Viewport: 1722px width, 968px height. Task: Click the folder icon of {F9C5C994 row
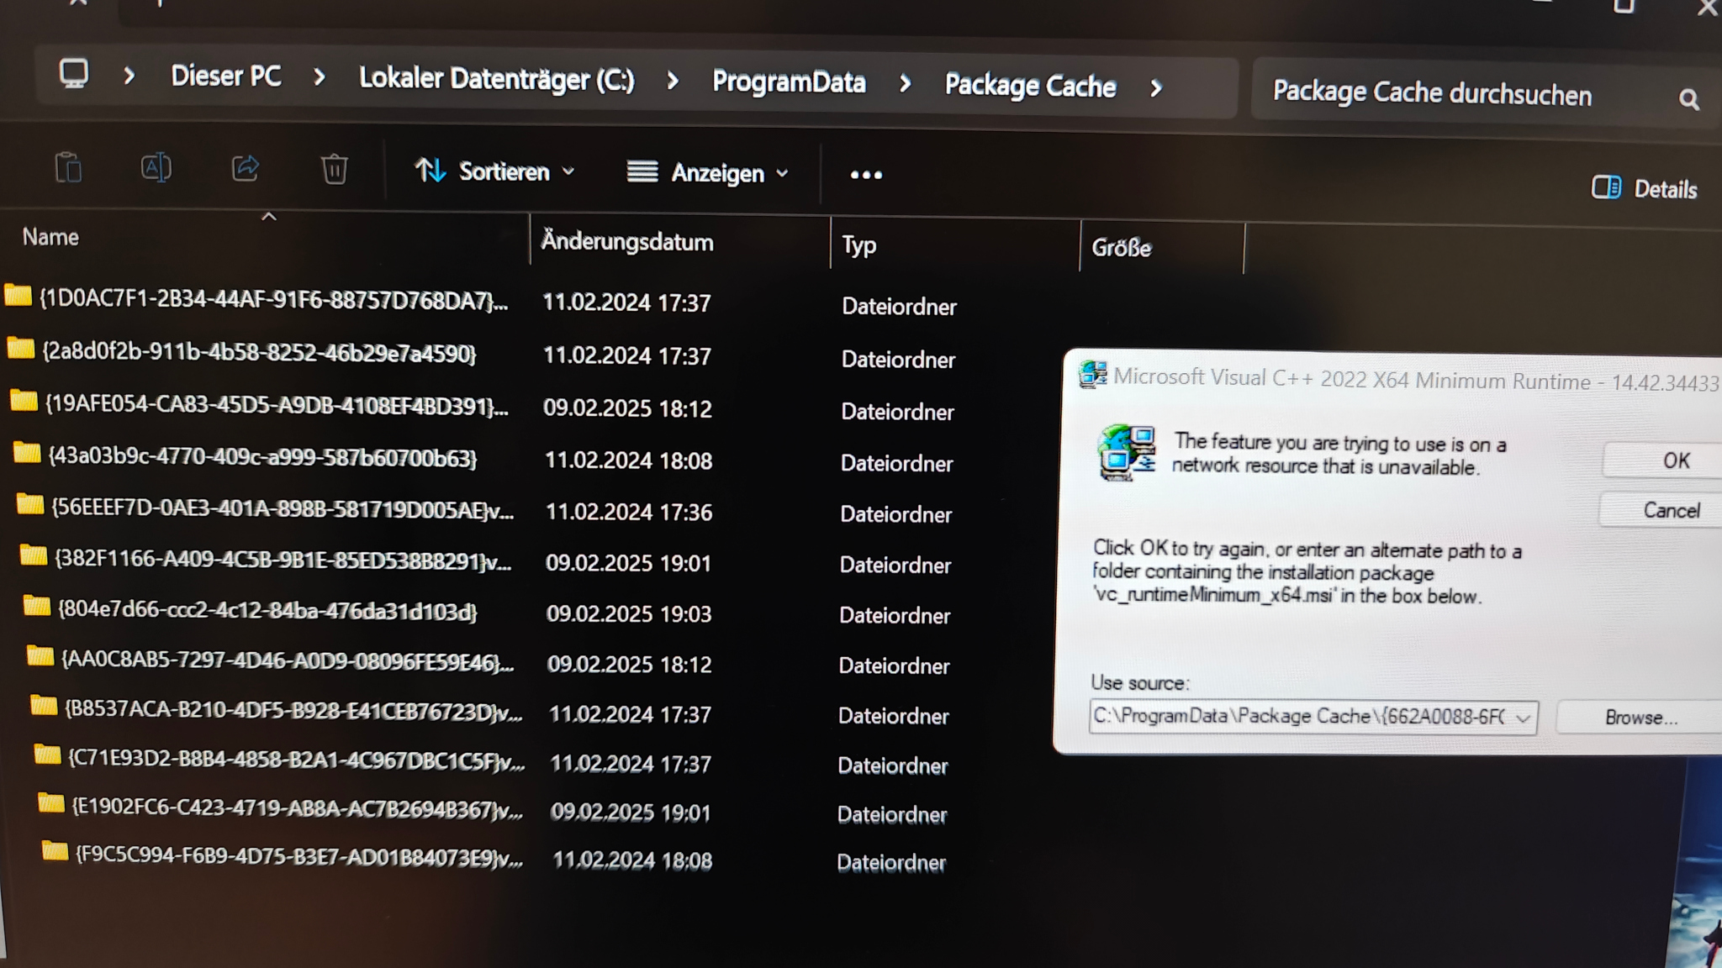(55, 852)
